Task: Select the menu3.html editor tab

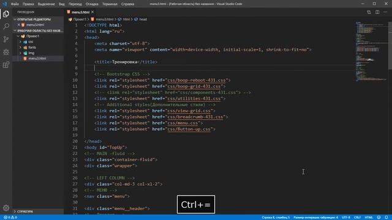Action: [80, 12]
